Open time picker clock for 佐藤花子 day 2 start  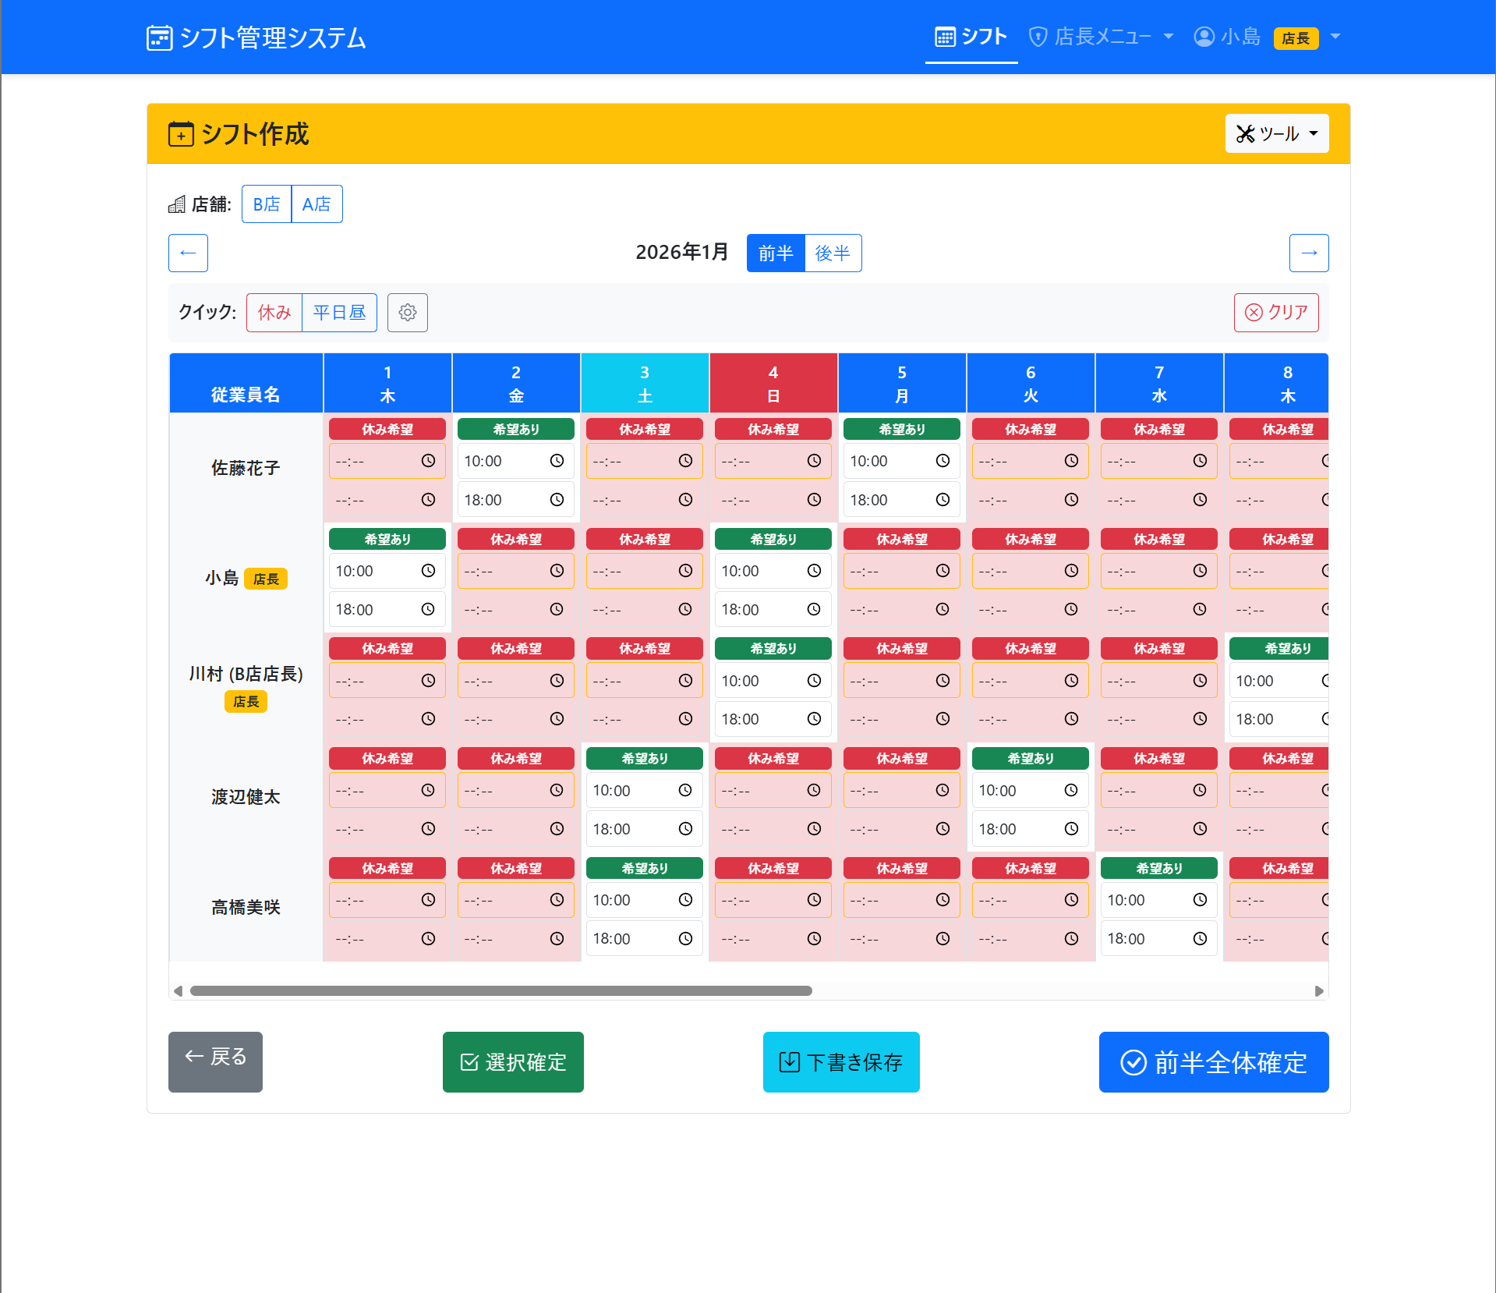557,461
